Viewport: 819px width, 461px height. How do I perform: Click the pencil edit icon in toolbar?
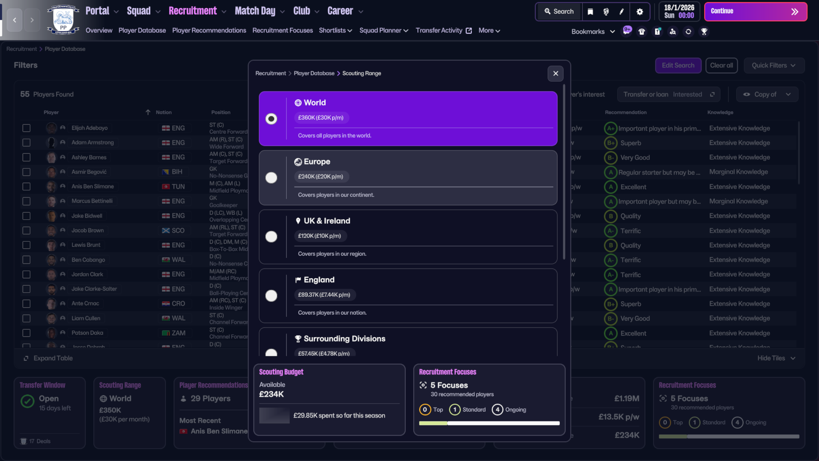pyautogui.click(x=621, y=12)
